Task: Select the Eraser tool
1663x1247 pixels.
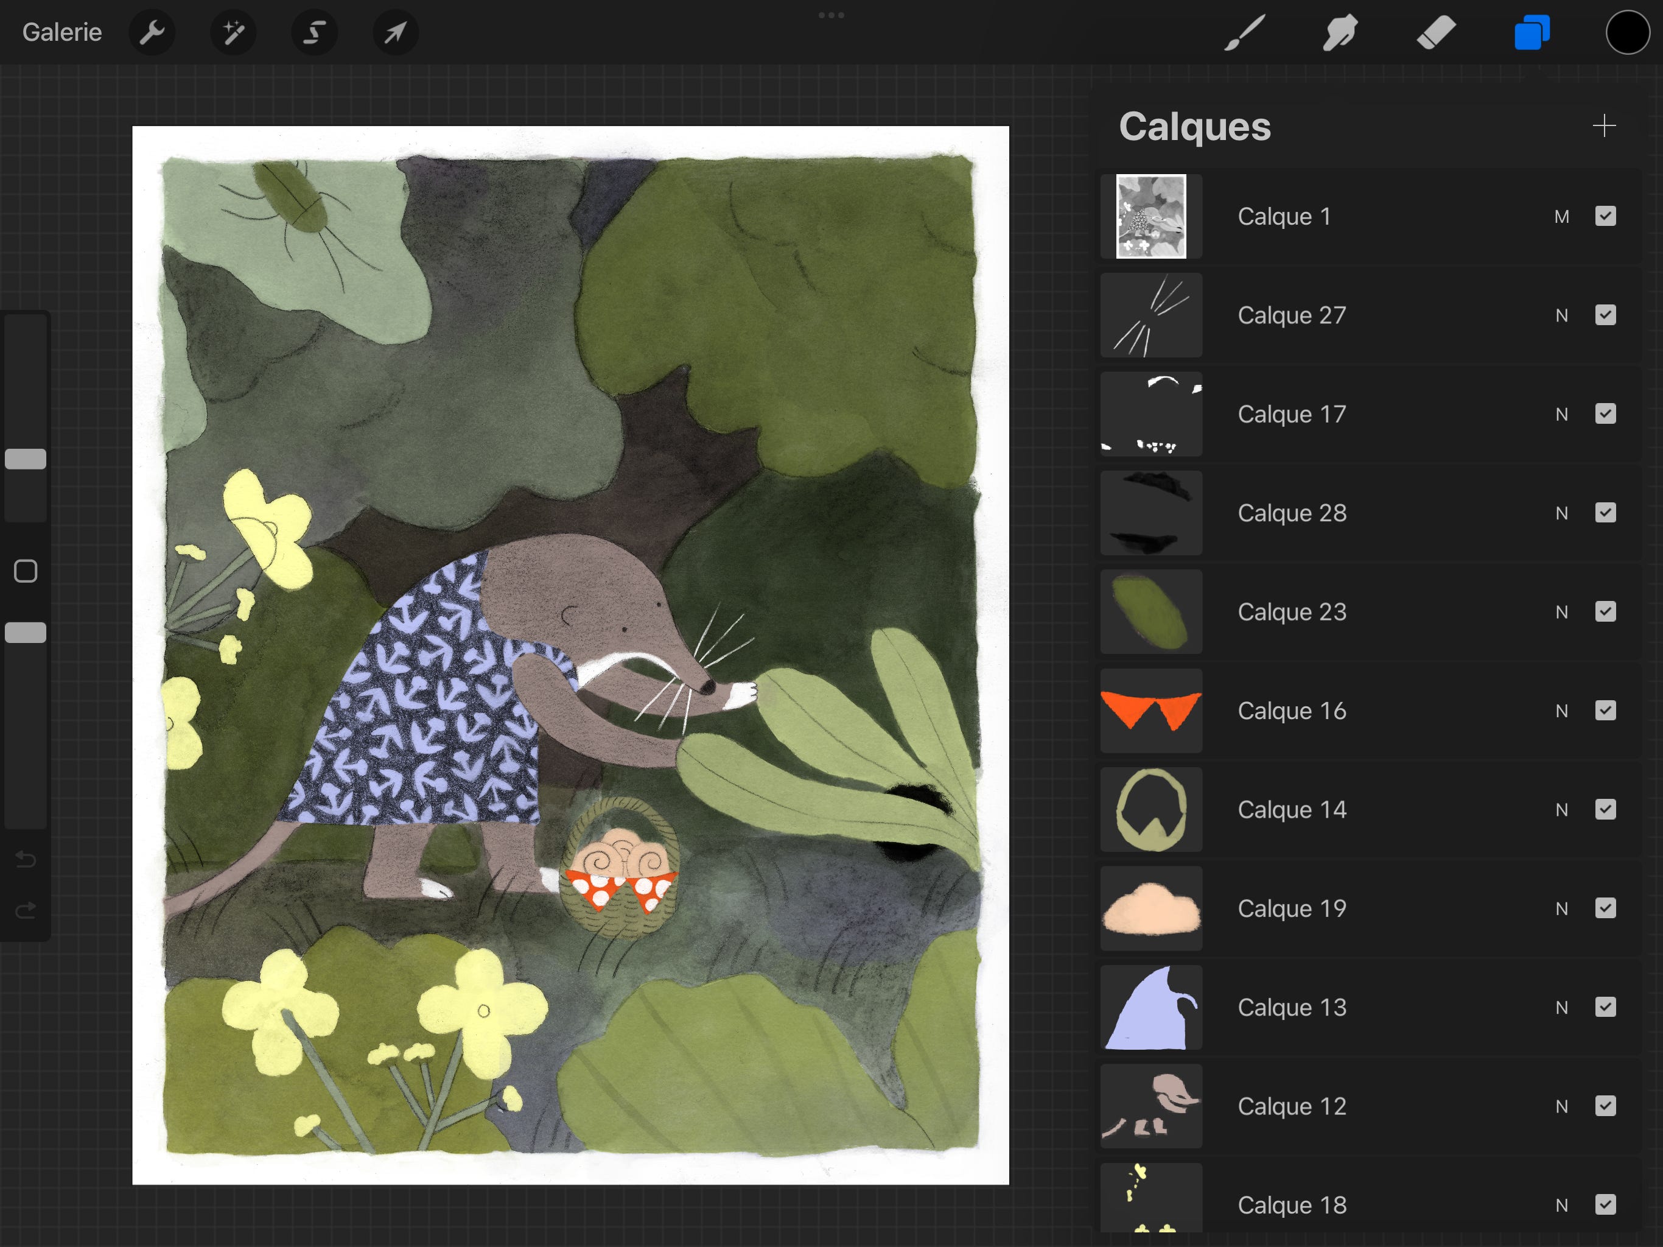Action: point(1435,32)
